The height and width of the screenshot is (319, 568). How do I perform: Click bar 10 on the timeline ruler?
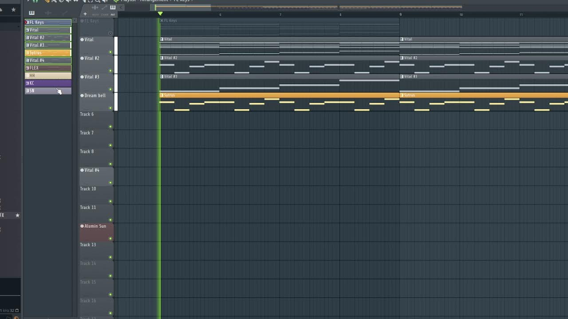pyautogui.click(x=461, y=15)
